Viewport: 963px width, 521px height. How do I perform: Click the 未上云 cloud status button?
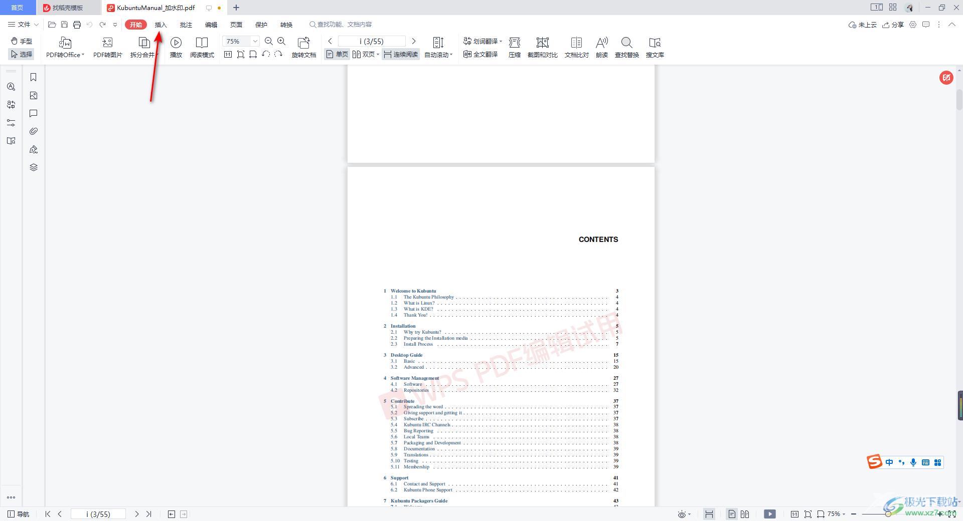click(x=863, y=25)
